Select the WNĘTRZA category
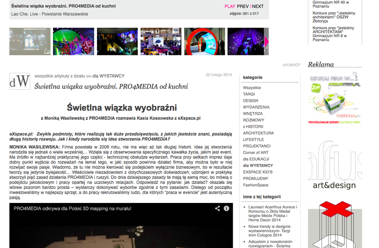This screenshot has width=379, height=248. tap(253, 114)
